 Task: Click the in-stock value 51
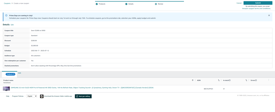pos(224,89)
